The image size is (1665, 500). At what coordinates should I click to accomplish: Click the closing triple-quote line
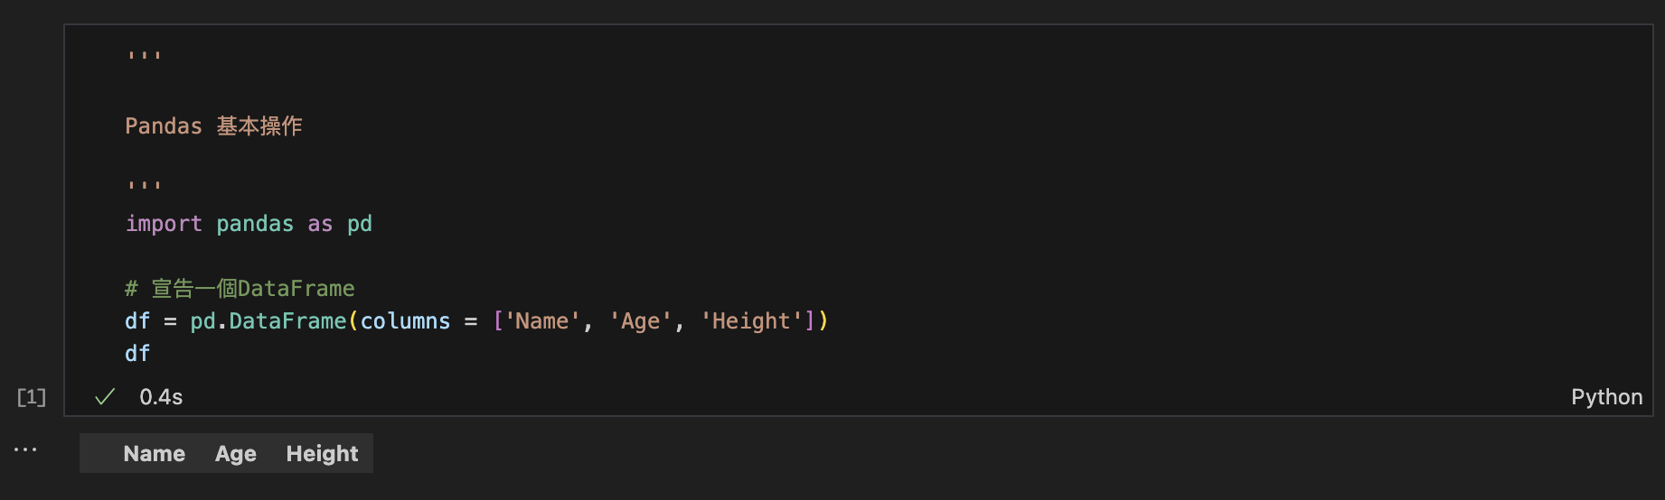[x=144, y=186]
